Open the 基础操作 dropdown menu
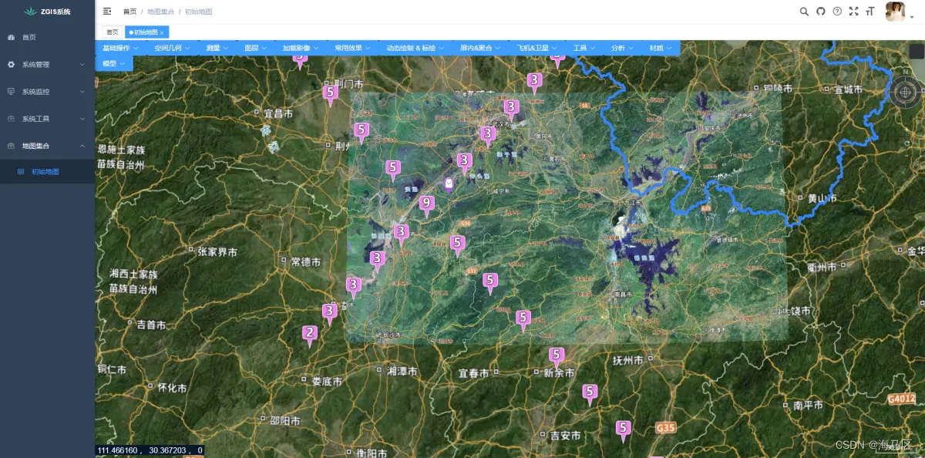Viewport: 925px width, 458px height. pyautogui.click(x=120, y=48)
